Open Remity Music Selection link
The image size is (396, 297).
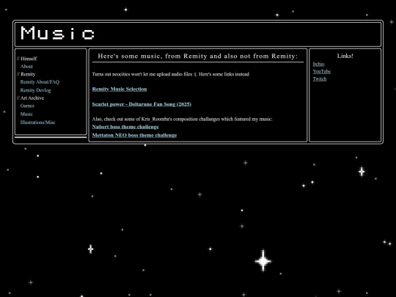[x=120, y=89]
